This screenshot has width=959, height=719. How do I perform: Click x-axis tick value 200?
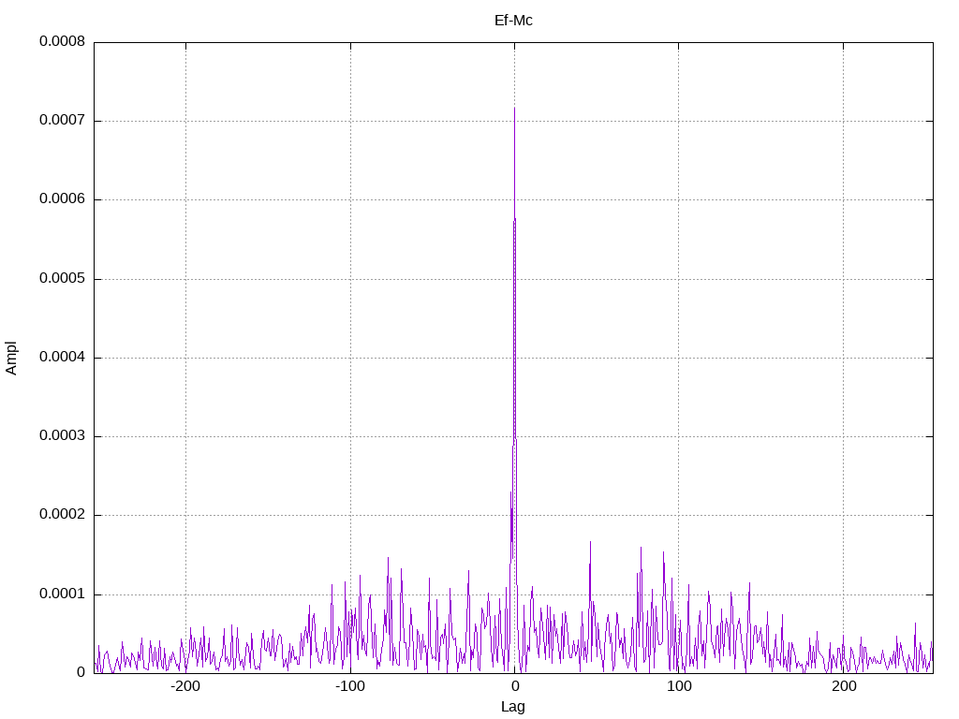(x=844, y=686)
